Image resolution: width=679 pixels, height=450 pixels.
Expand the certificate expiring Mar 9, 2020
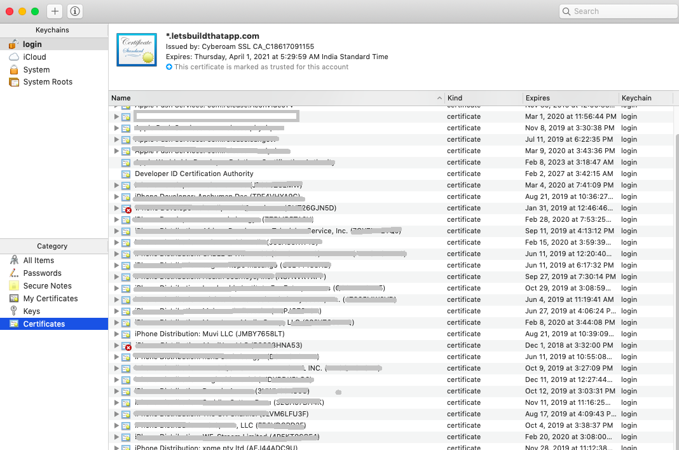tap(116, 151)
